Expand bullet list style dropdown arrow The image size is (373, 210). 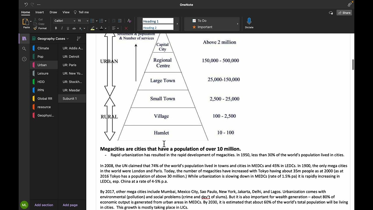tap(96, 21)
